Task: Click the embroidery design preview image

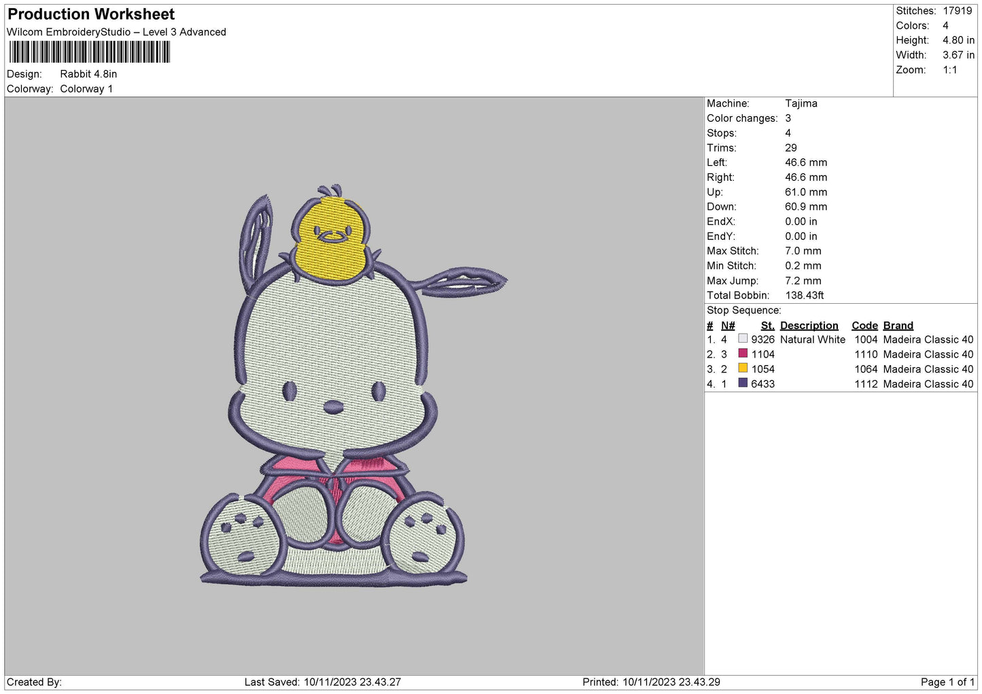Action: (x=353, y=385)
